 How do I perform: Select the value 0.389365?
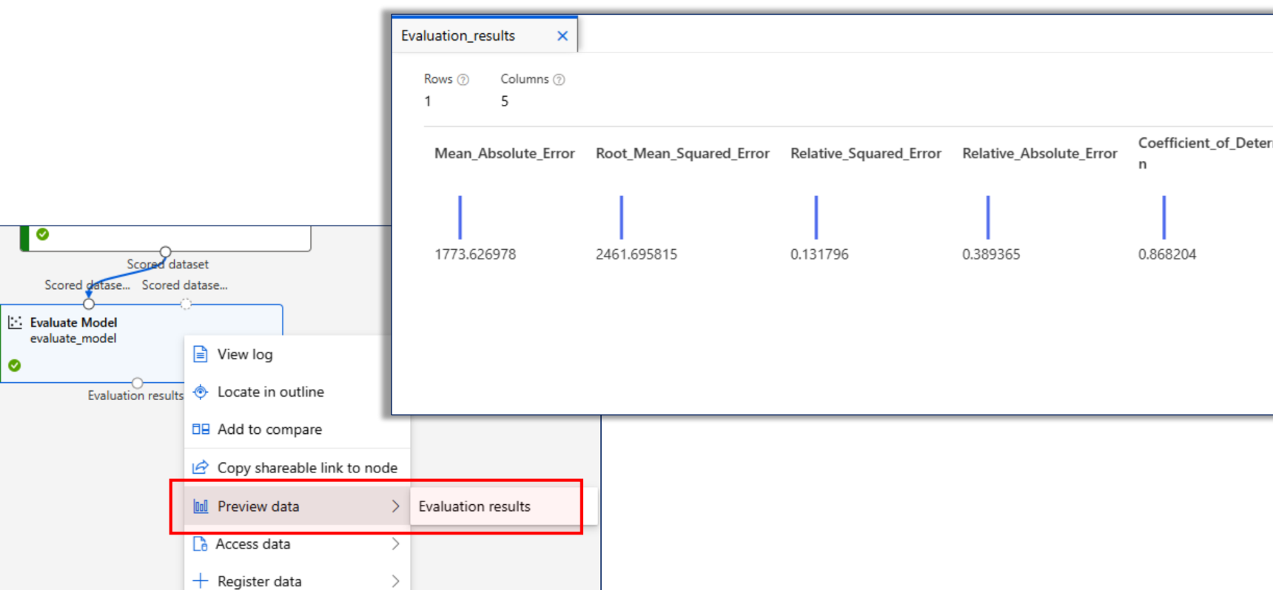(991, 254)
